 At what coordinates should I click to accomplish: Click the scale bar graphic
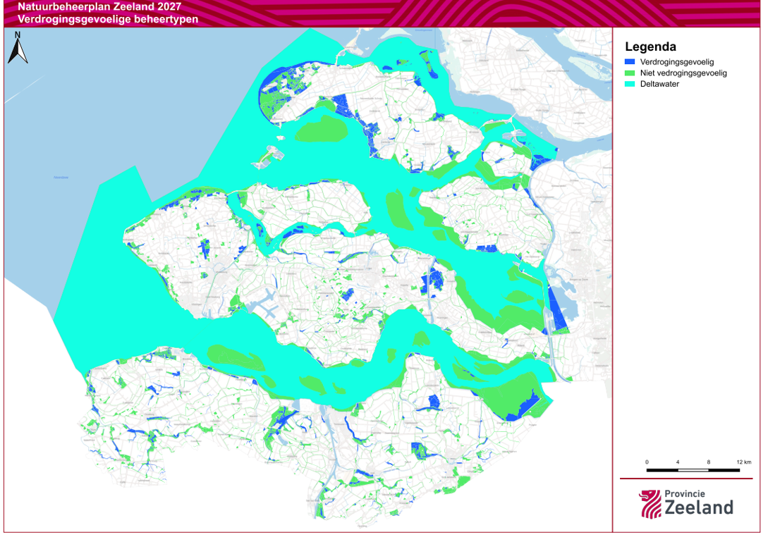coord(693,470)
